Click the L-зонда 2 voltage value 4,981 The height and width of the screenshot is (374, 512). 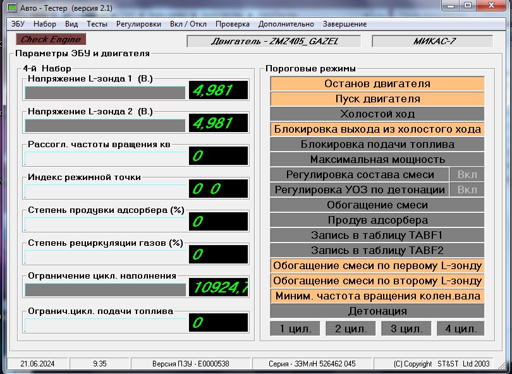219,123
